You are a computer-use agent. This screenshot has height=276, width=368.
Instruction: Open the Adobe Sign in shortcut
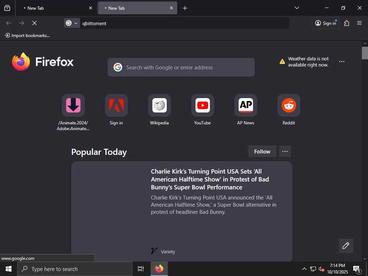(x=116, y=110)
